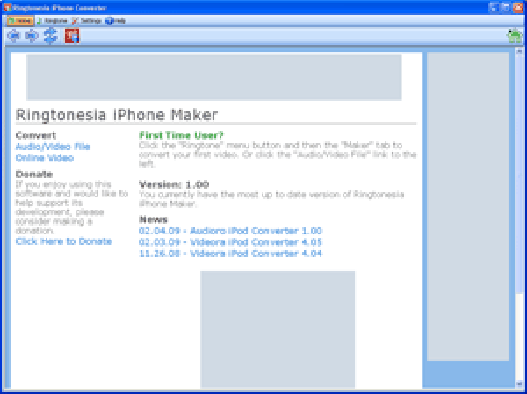
Task: Go back with the back arrow icon
Action: click(x=13, y=36)
